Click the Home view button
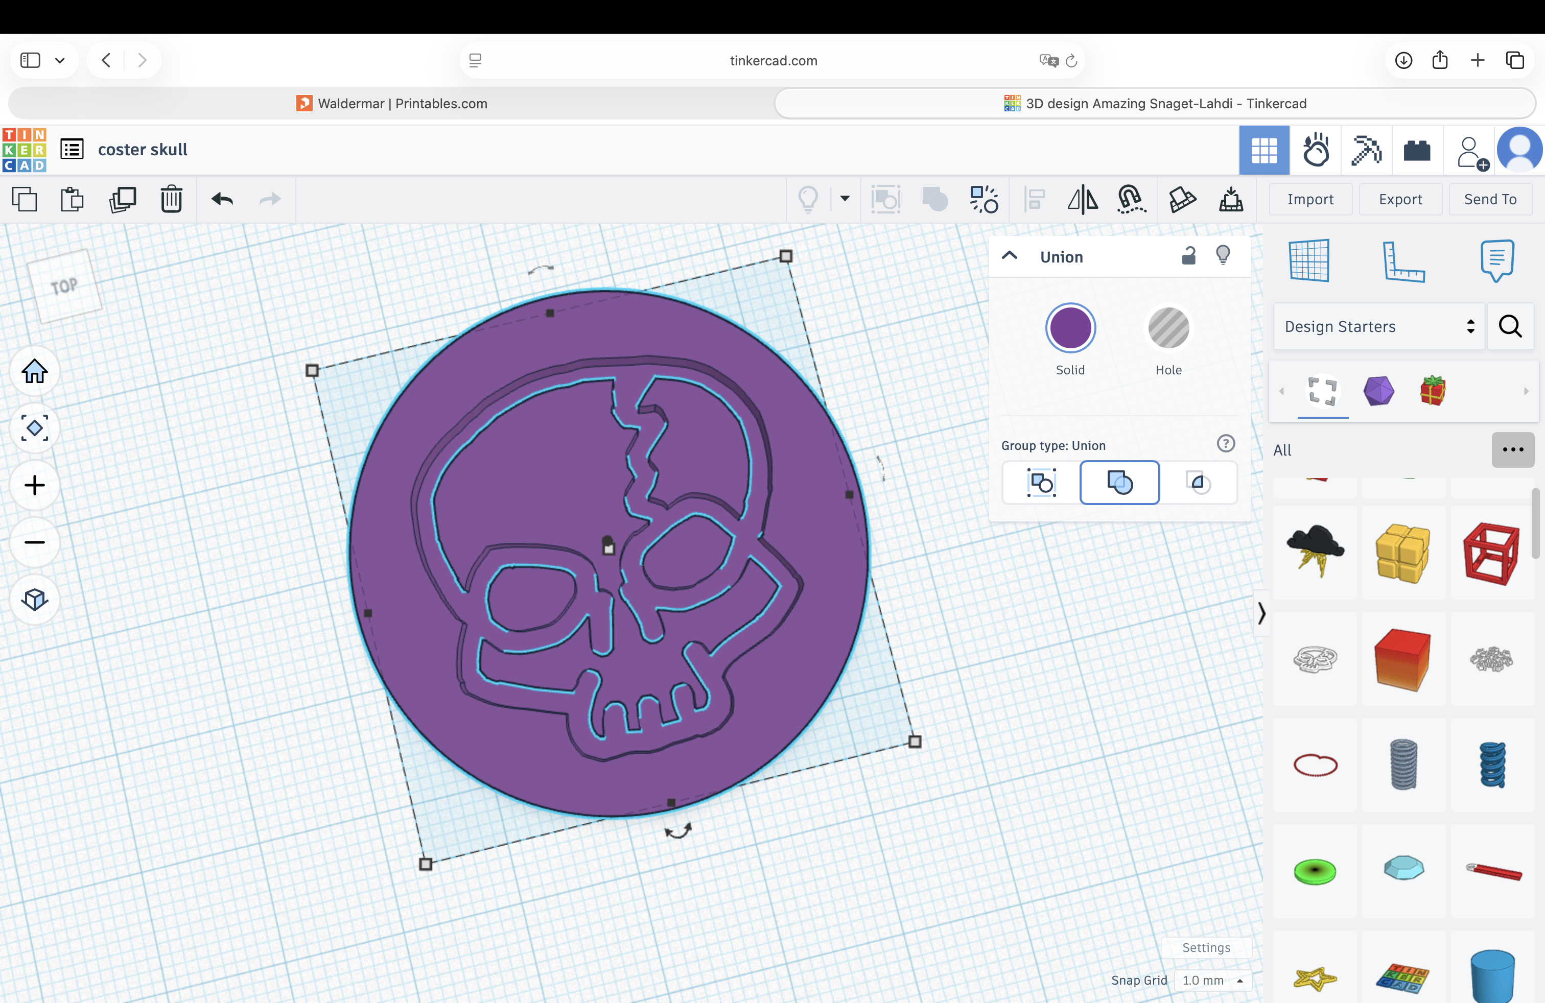Image resolution: width=1545 pixels, height=1003 pixels. (x=34, y=372)
